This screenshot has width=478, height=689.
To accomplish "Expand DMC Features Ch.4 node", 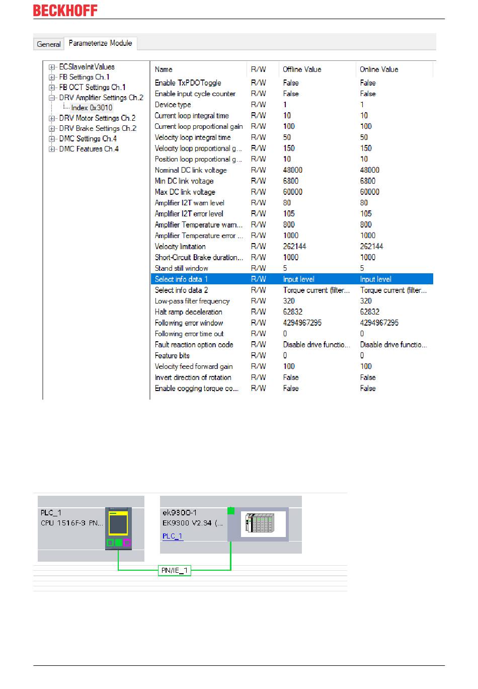I will (x=52, y=149).
